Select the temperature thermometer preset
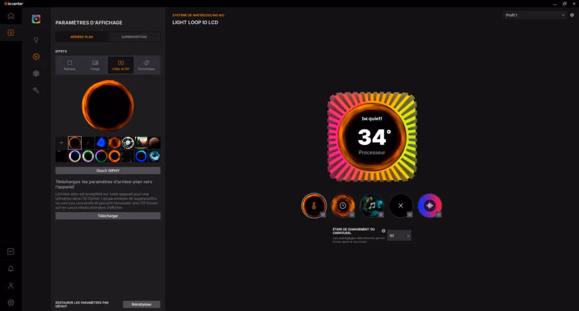579x311 pixels. pyautogui.click(x=314, y=205)
